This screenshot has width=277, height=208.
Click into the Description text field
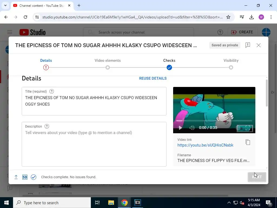[94, 144]
